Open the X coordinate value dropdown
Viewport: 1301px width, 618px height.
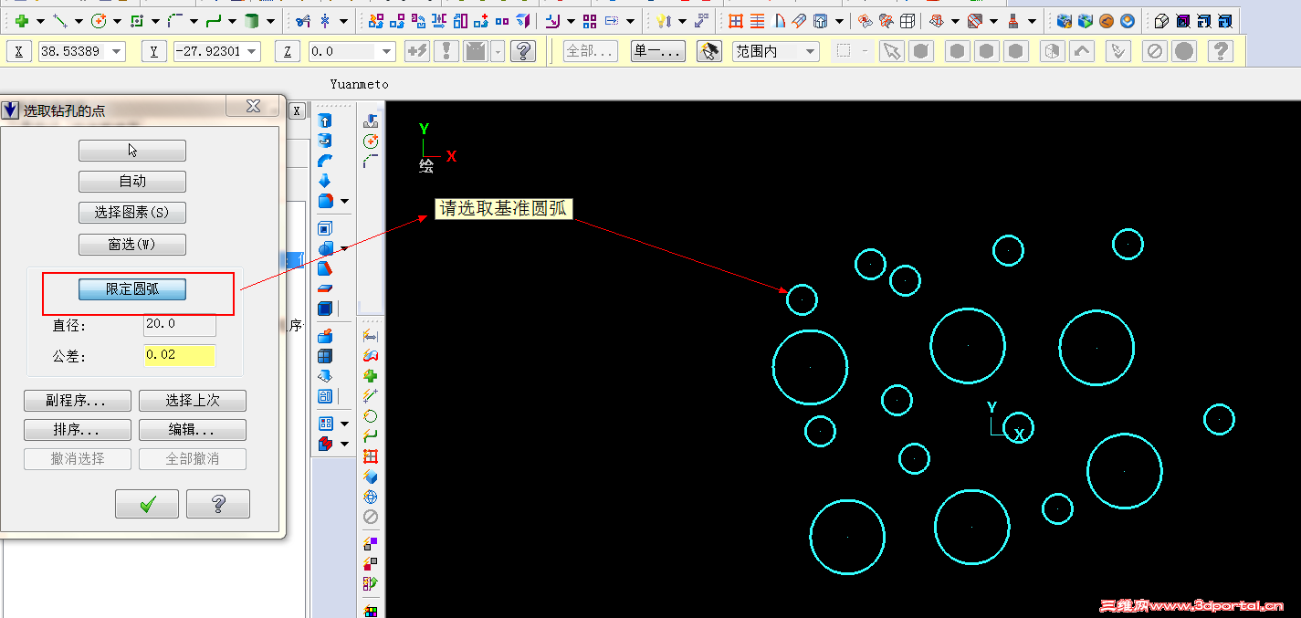(x=116, y=52)
